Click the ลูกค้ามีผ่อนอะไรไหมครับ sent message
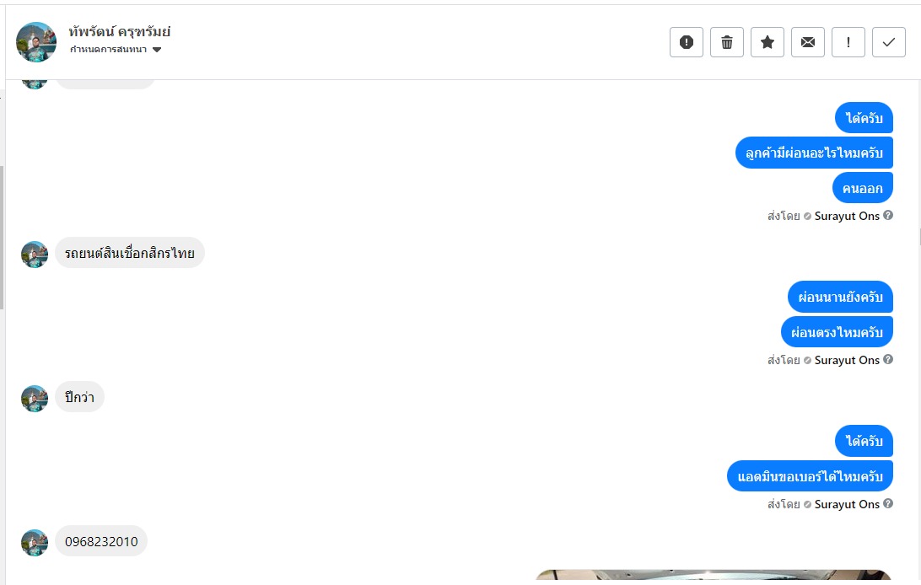 pyautogui.click(x=814, y=153)
